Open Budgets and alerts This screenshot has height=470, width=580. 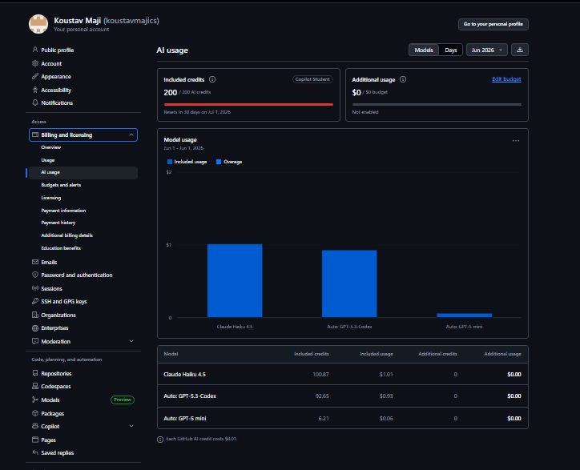[x=61, y=185]
